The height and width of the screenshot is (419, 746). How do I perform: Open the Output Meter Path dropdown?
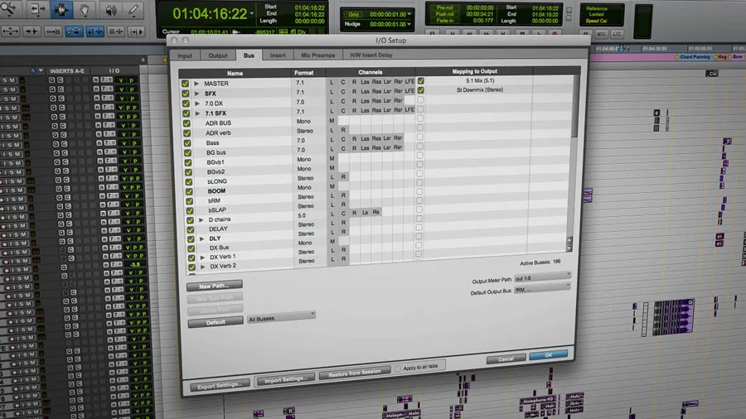542,277
